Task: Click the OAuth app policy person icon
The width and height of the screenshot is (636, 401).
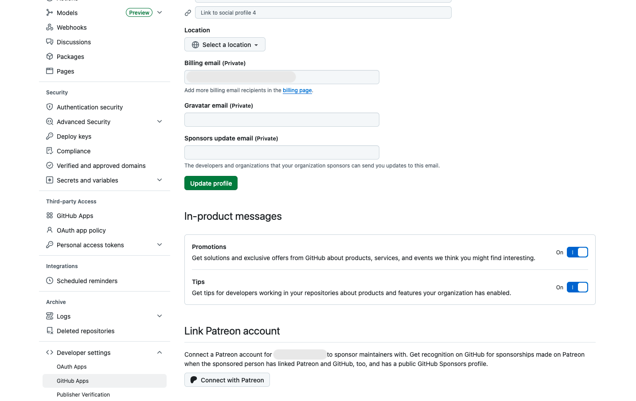Action: pos(50,230)
